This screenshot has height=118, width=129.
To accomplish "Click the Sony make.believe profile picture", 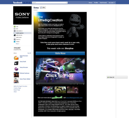I will (x=22, y=15).
